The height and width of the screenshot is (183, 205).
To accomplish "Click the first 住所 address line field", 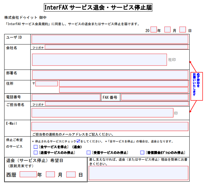I will click(x=124, y=84).
